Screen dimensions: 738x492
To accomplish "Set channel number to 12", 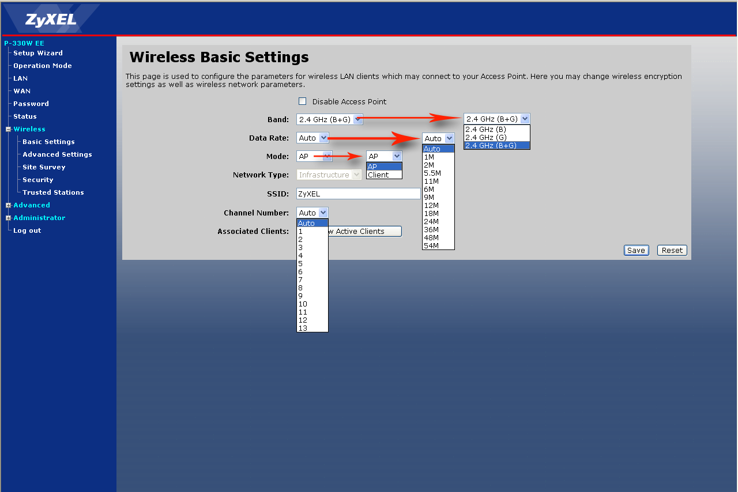I will (312, 320).
